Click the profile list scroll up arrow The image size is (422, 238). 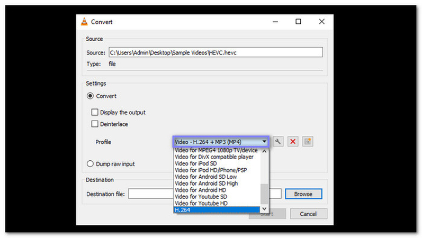pyautogui.click(x=264, y=151)
